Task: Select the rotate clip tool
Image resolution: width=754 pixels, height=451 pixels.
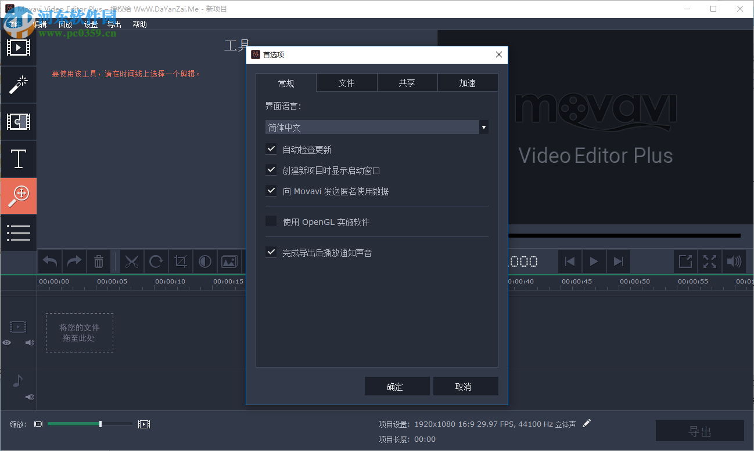Action: point(156,261)
